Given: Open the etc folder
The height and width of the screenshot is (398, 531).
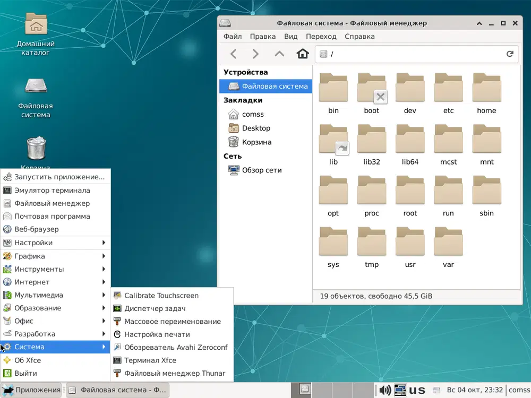Looking at the screenshot, I should pos(448,94).
